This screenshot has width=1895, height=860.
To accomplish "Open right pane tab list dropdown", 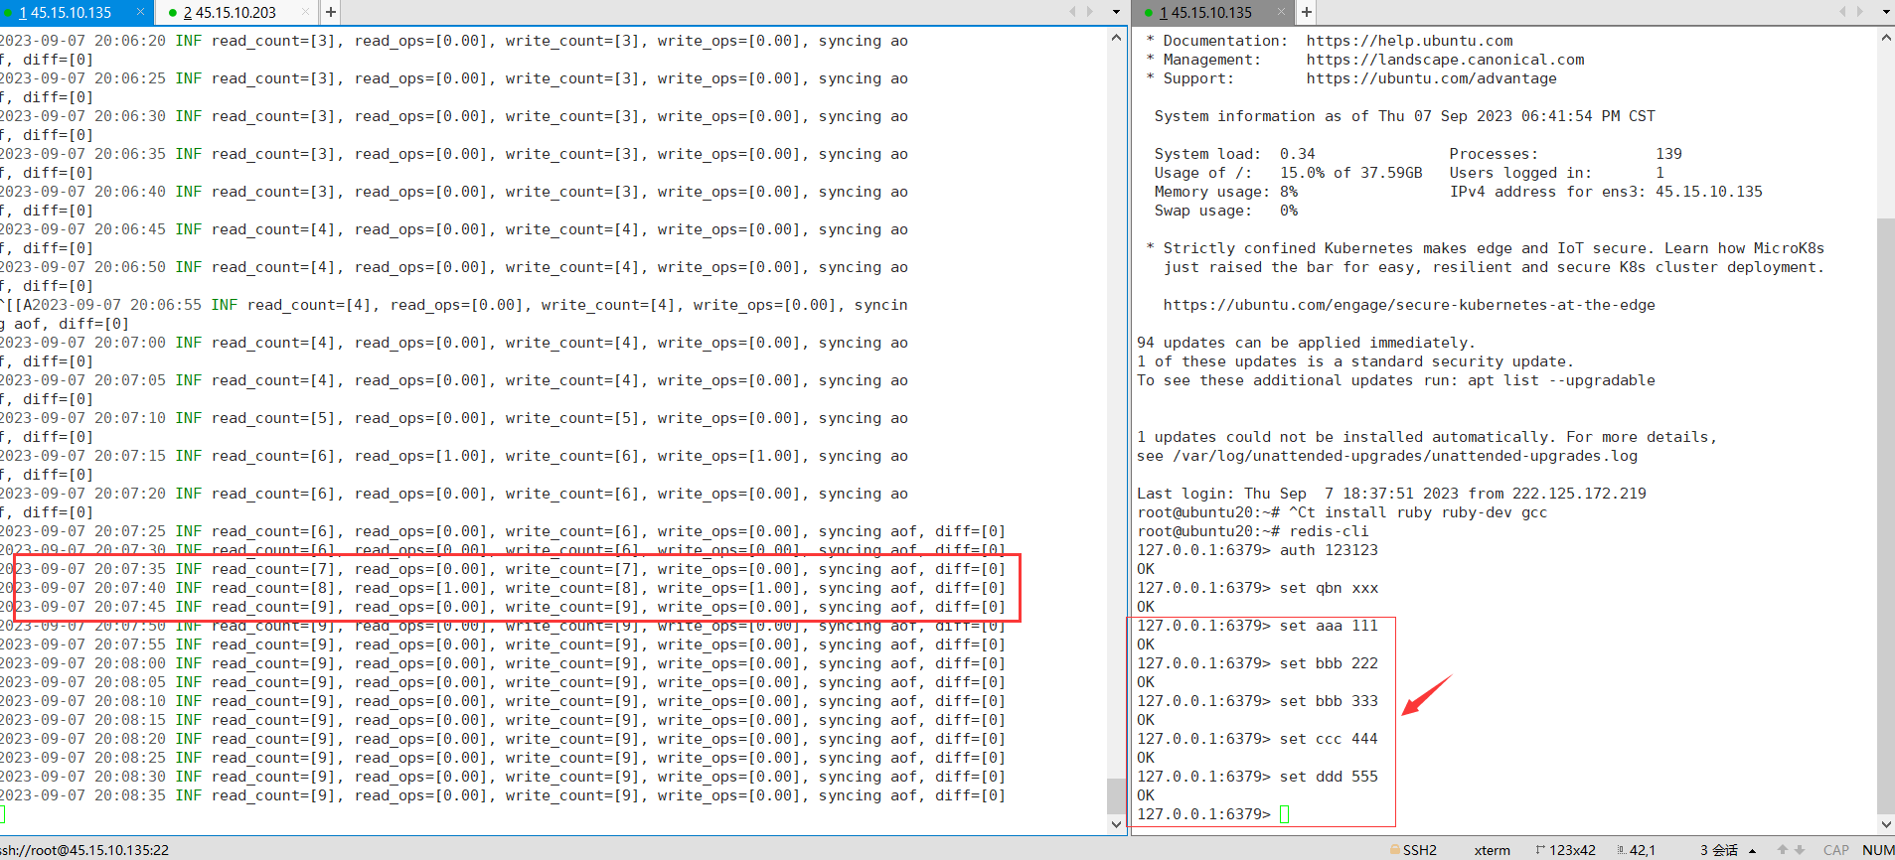I will pos(1886,12).
